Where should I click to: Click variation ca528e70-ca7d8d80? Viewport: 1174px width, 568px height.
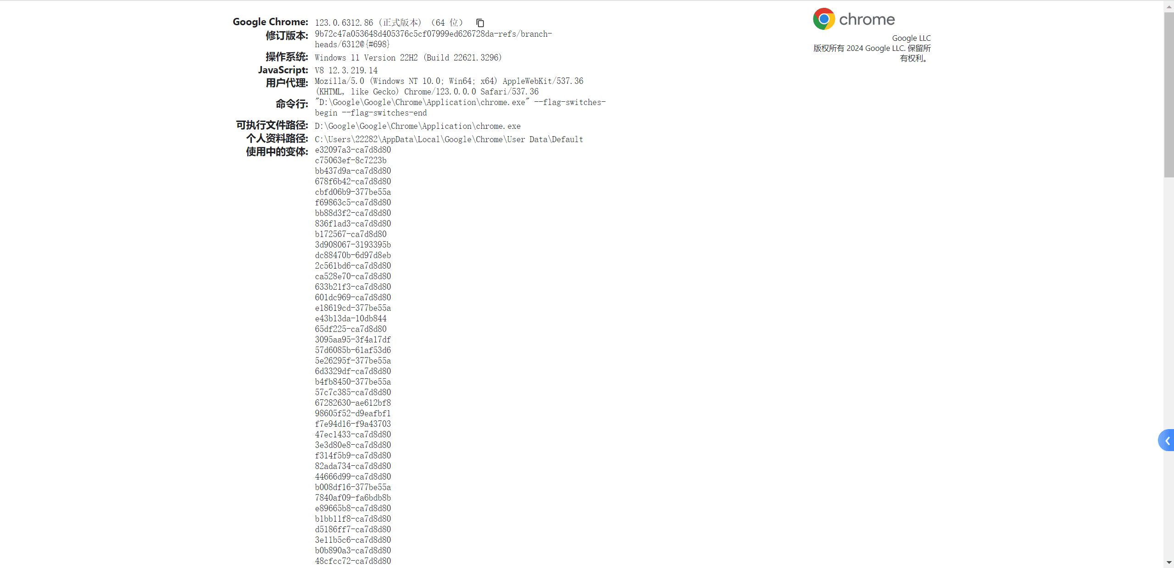pos(353,276)
